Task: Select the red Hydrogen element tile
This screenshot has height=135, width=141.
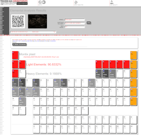Action: click(15, 55)
